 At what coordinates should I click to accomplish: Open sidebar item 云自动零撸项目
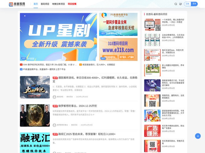pos(173,36)
